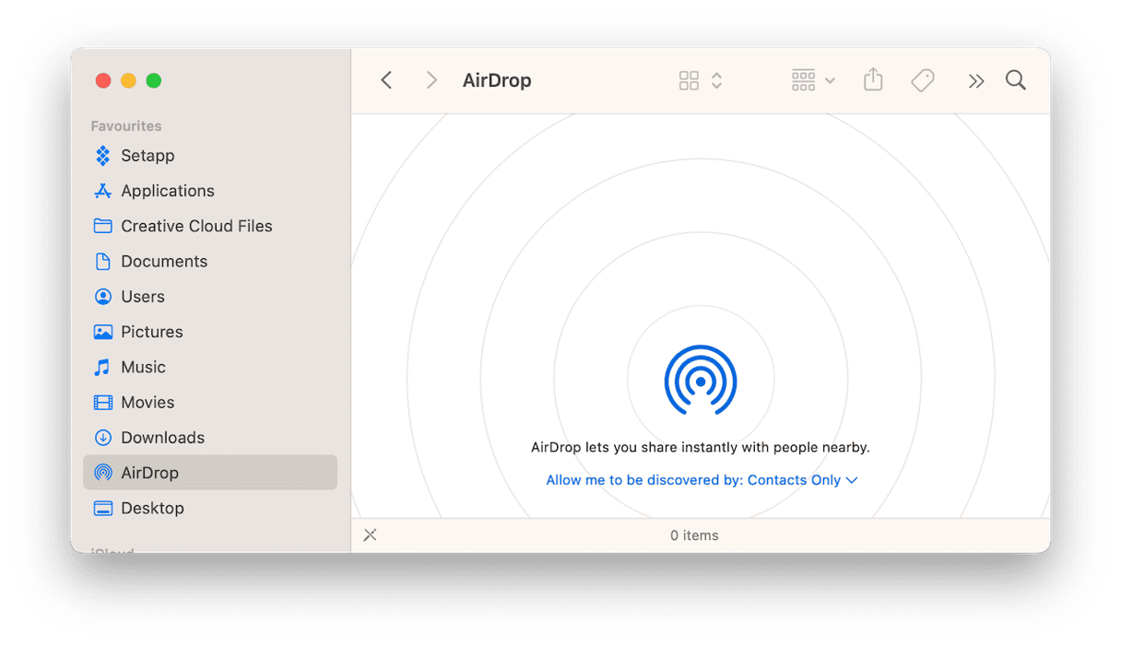This screenshot has width=1121, height=646.
Task: Go to Documents in the sidebar
Action: point(163,262)
